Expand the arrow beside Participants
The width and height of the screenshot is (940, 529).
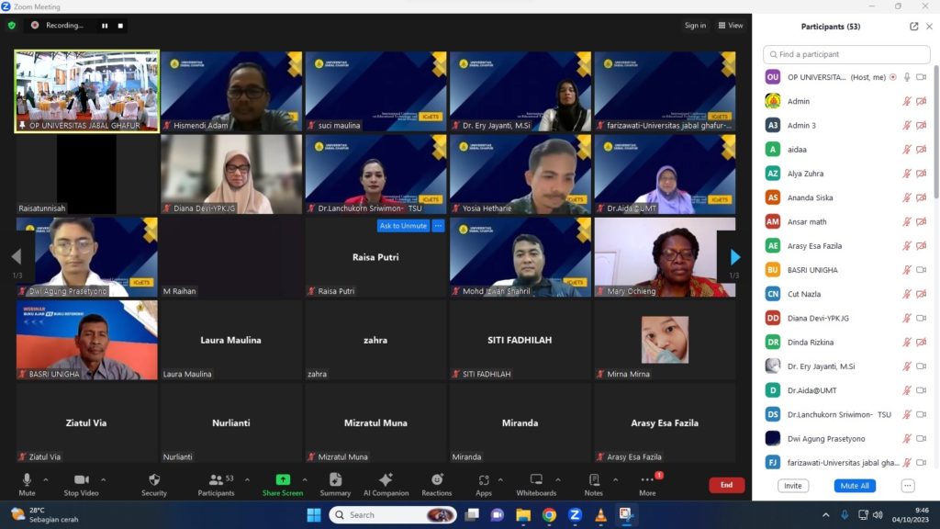(247, 479)
